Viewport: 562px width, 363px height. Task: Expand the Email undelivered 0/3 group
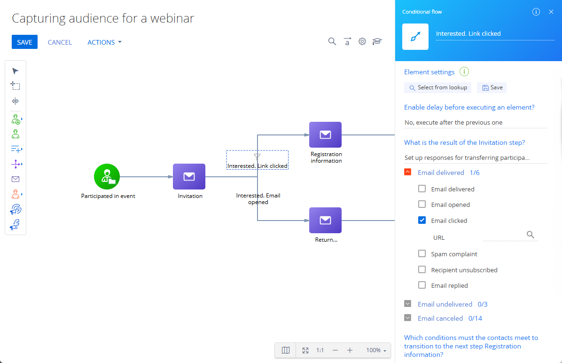407,303
